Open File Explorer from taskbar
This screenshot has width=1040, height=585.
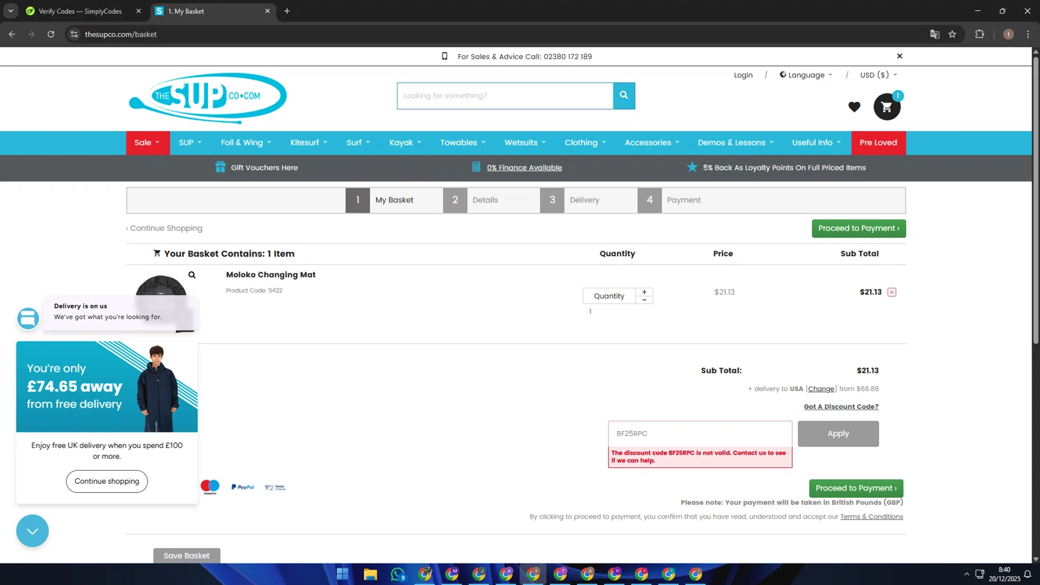[370, 574]
